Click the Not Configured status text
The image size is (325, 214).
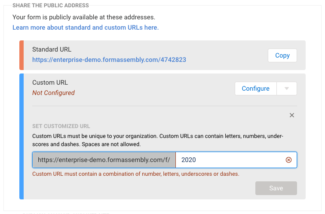(53, 93)
